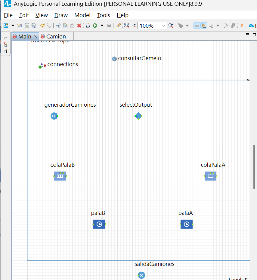Click the New Model toolbar icon

pyautogui.click(x=6, y=26)
